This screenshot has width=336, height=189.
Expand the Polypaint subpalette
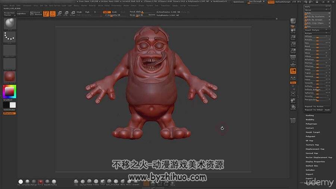[x=310, y=136]
